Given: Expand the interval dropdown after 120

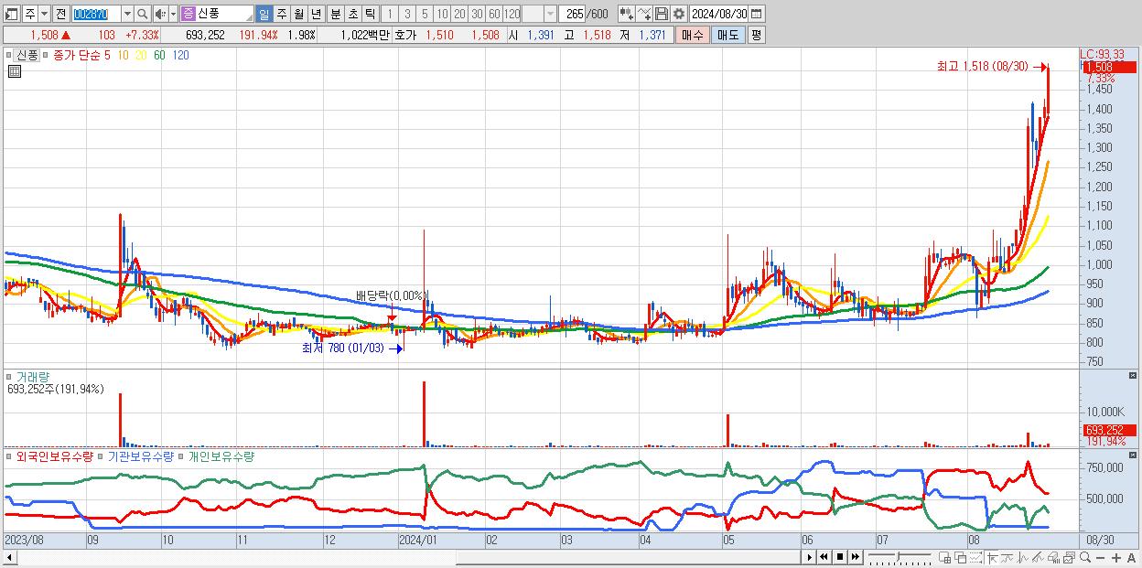Looking at the screenshot, I should click(x=550, y=14).
